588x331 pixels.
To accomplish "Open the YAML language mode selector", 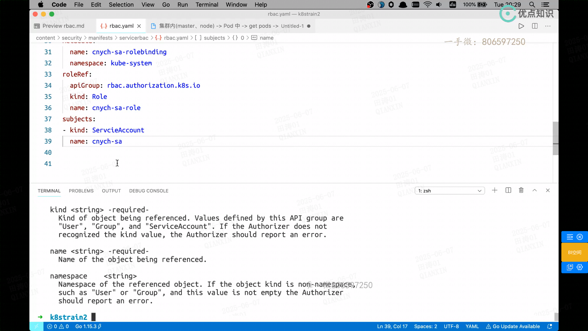I will [x=472, y=326].
